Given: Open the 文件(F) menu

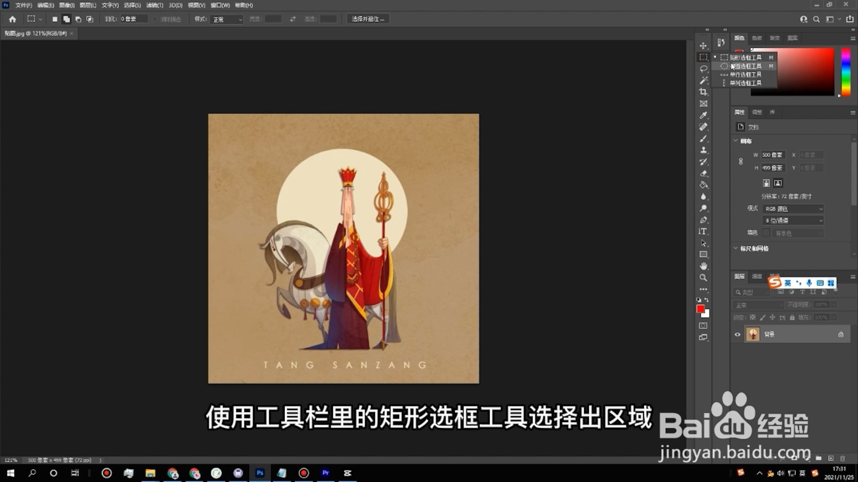Looking at the screenshot, I should click(24, 5).
